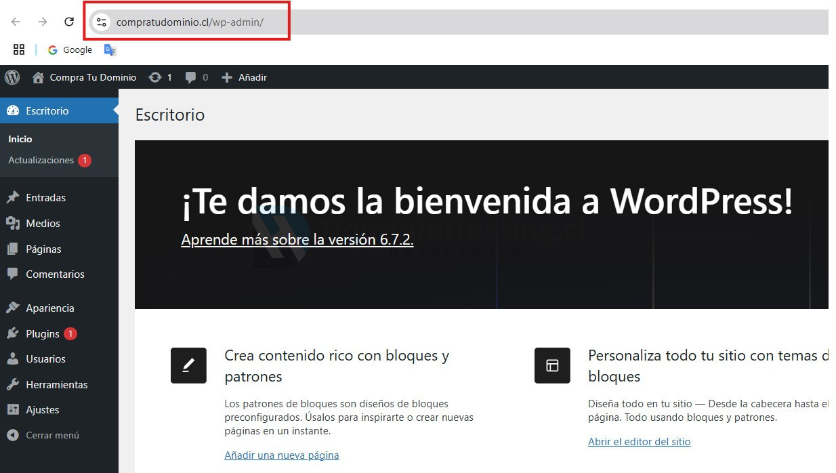Go to Apariencia in the sidebar
This screenshot has width=836, height=473.
tap(49, 308)
